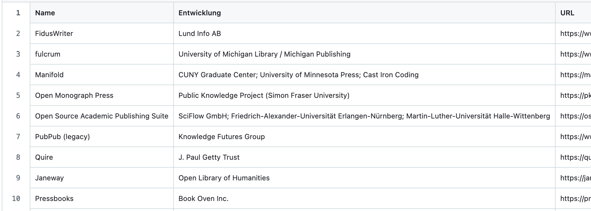
Task: Click Open Source Academic Publishing Suite cell
Action: coord(102,116)
